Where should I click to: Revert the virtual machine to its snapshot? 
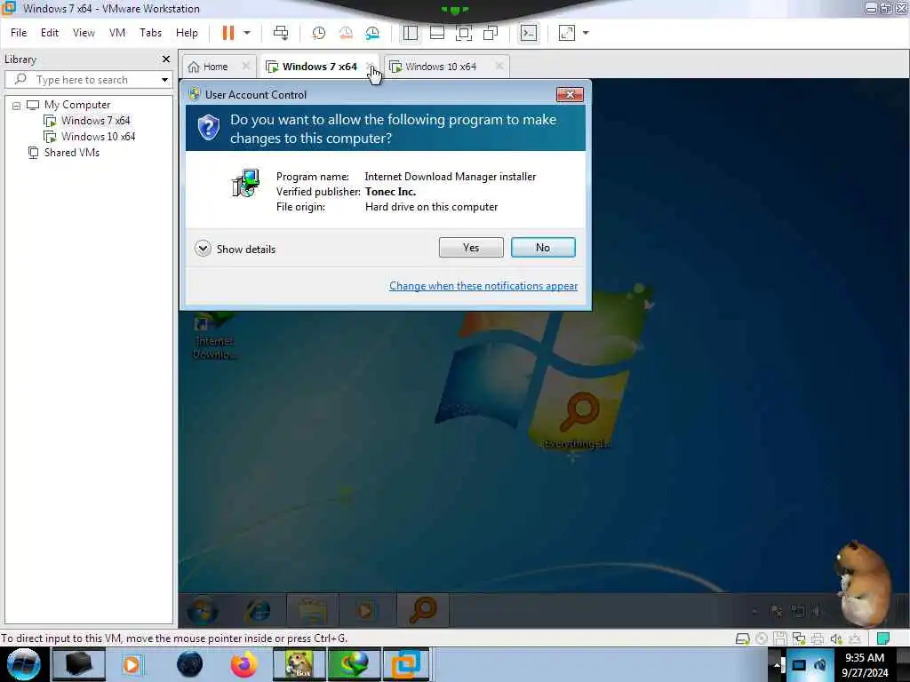[x=346, y=33]
